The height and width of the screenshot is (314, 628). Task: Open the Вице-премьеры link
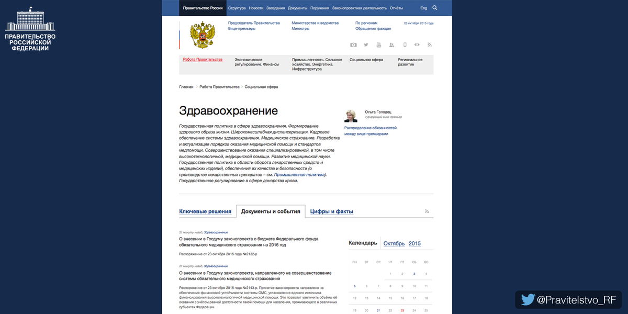pos(242,29)
